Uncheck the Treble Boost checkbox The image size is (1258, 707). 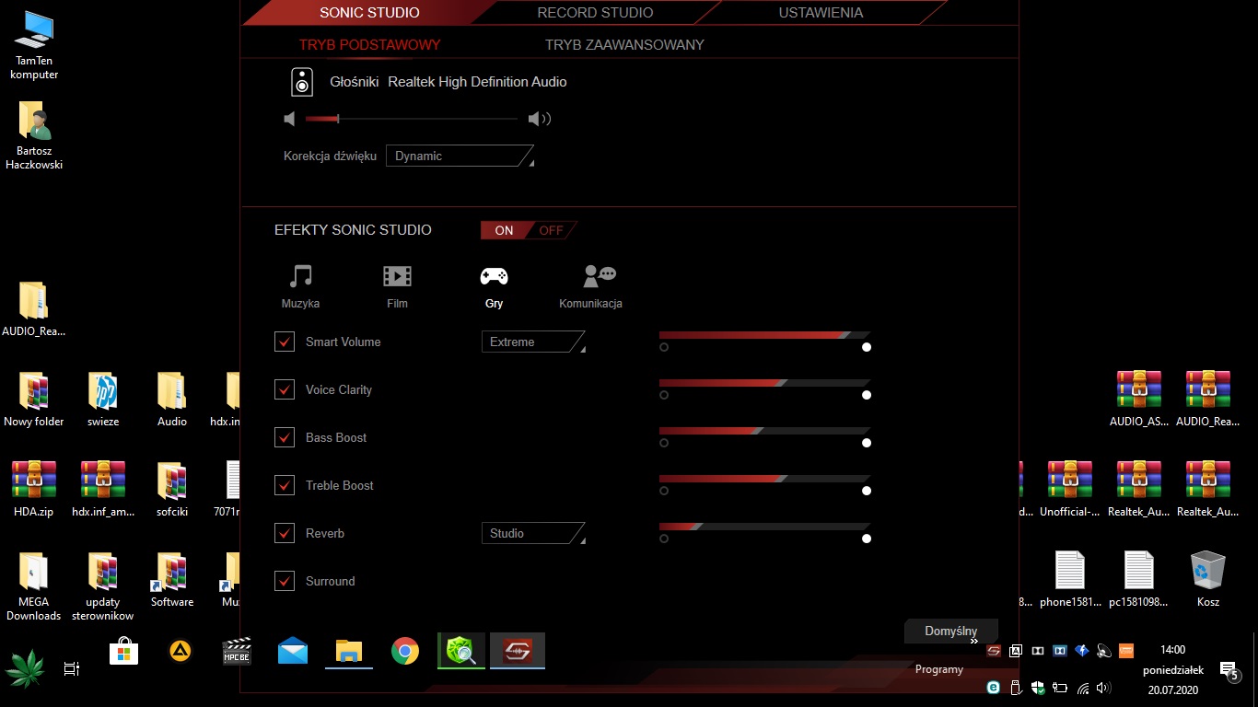pos(285,485)
